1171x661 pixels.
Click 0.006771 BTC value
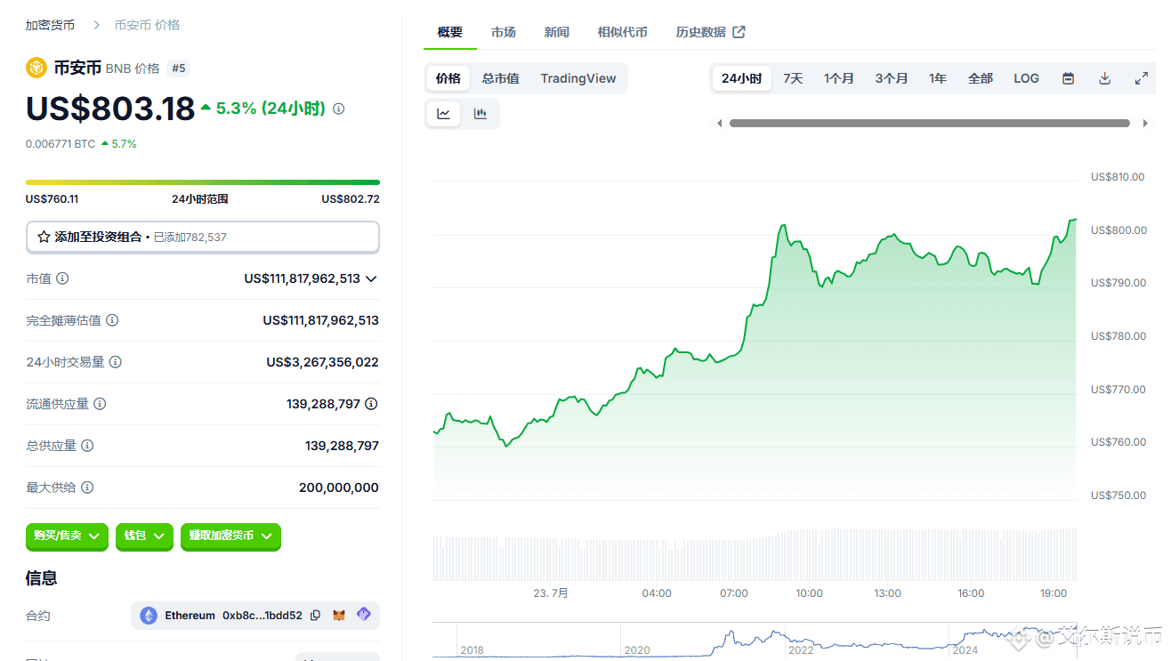(x=61, y=143)
